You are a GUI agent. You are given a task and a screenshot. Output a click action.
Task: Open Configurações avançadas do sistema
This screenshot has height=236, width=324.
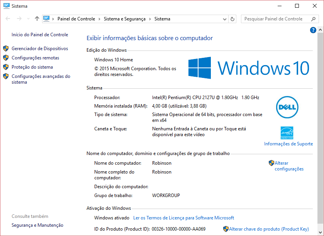pyautogui.click(x=41, y=79)
